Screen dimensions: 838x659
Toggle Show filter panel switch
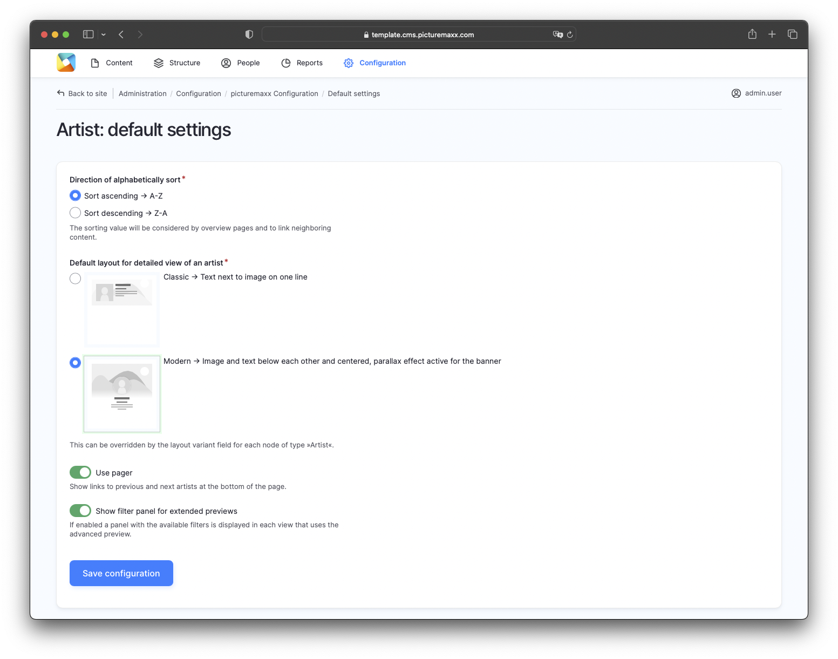[x=80, y=511]
